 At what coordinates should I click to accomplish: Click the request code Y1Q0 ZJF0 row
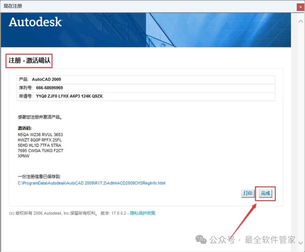[x=146, y=96]
